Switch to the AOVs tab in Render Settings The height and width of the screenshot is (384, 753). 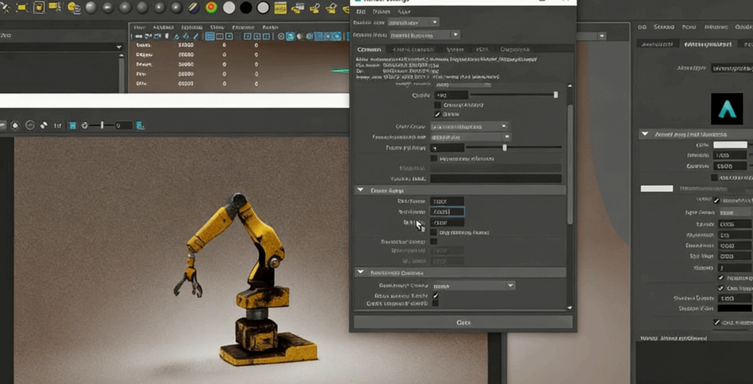tap(481, 49)
